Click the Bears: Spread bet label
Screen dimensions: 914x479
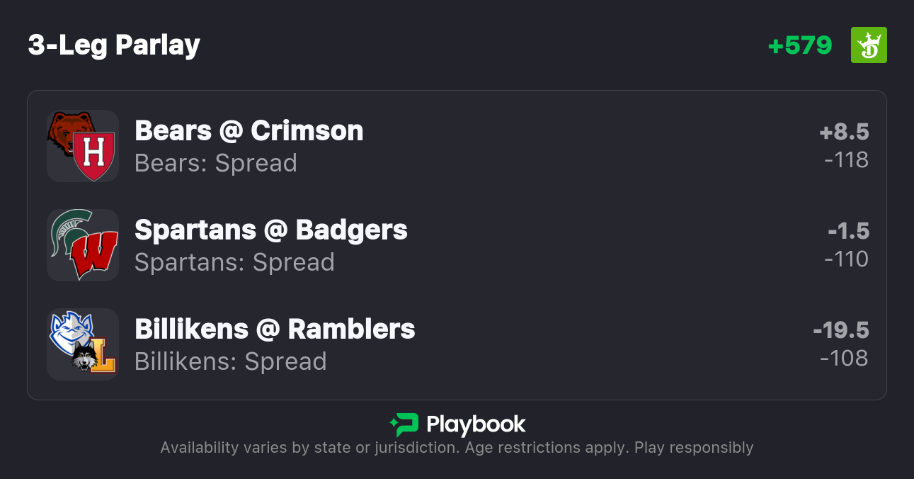216,163
